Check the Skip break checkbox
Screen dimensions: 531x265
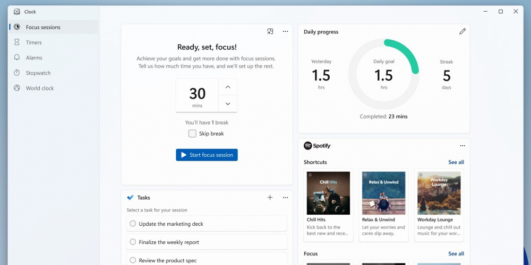[192, 134]
